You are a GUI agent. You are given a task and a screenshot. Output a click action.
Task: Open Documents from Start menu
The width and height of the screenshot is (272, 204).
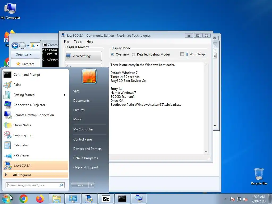coord(81,101)
